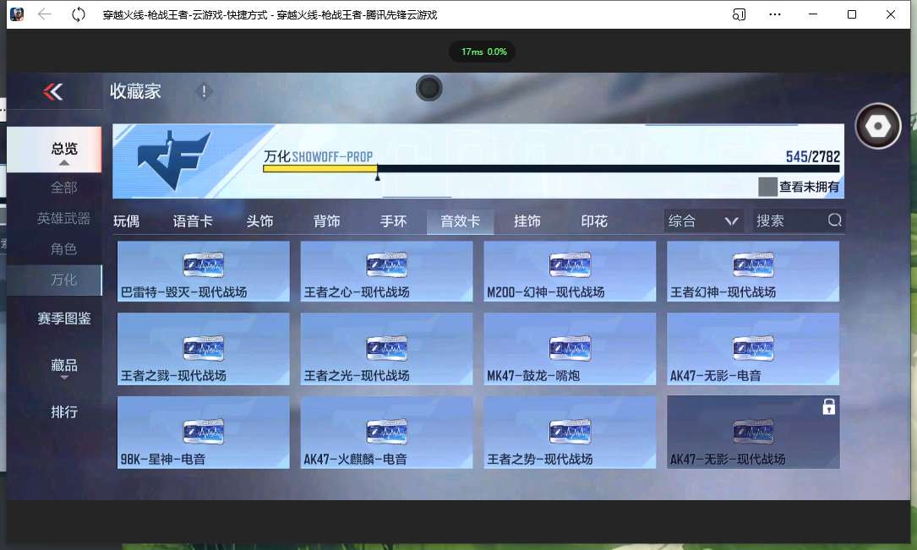This screenshot has height=550, width=917.
Task: Click the 万化 collection progress bar
Action: [x=551, y=168]
